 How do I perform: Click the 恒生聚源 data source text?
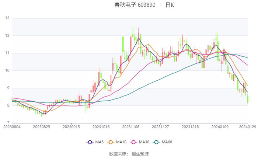click(140, 154)
